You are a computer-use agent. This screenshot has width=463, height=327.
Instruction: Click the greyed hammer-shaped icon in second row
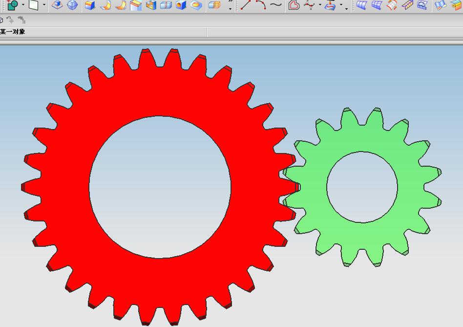point(21,20)
